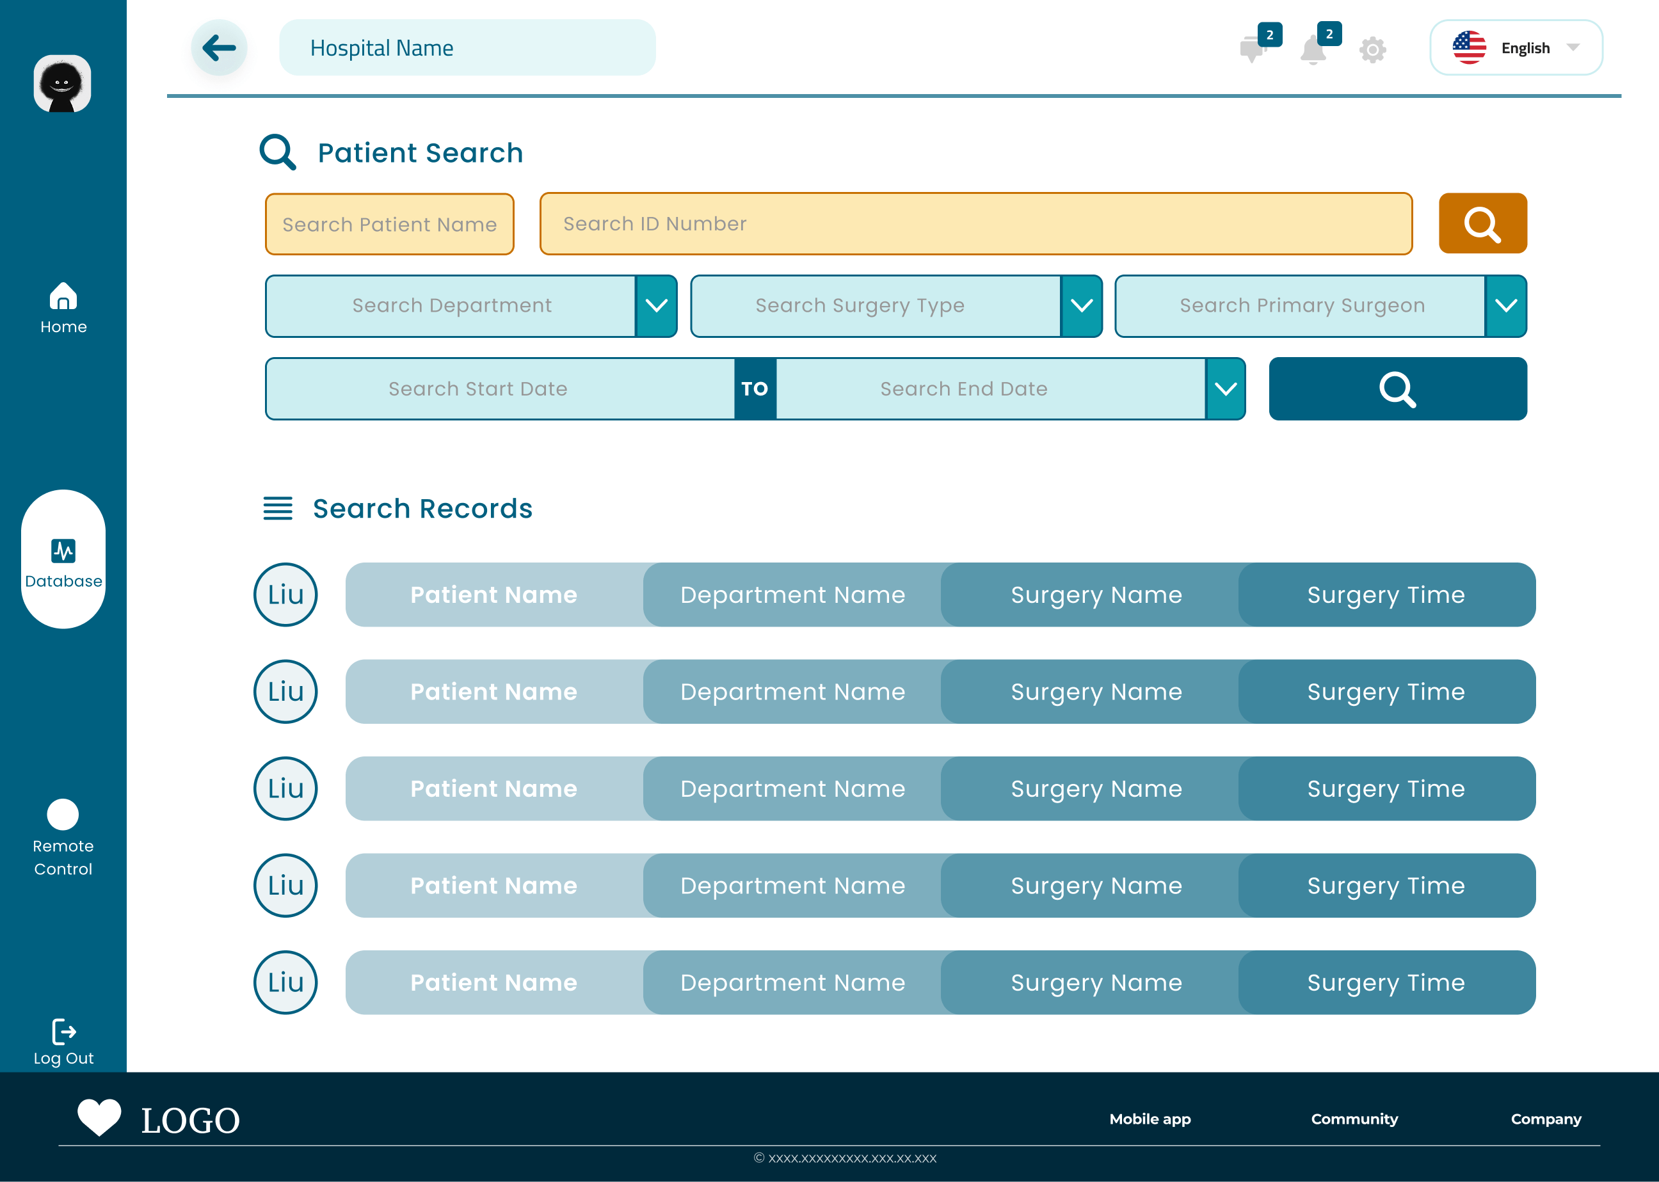1659x1182 pixels.
Task: Open the settings gear icon
Action: pos(1372,49)
